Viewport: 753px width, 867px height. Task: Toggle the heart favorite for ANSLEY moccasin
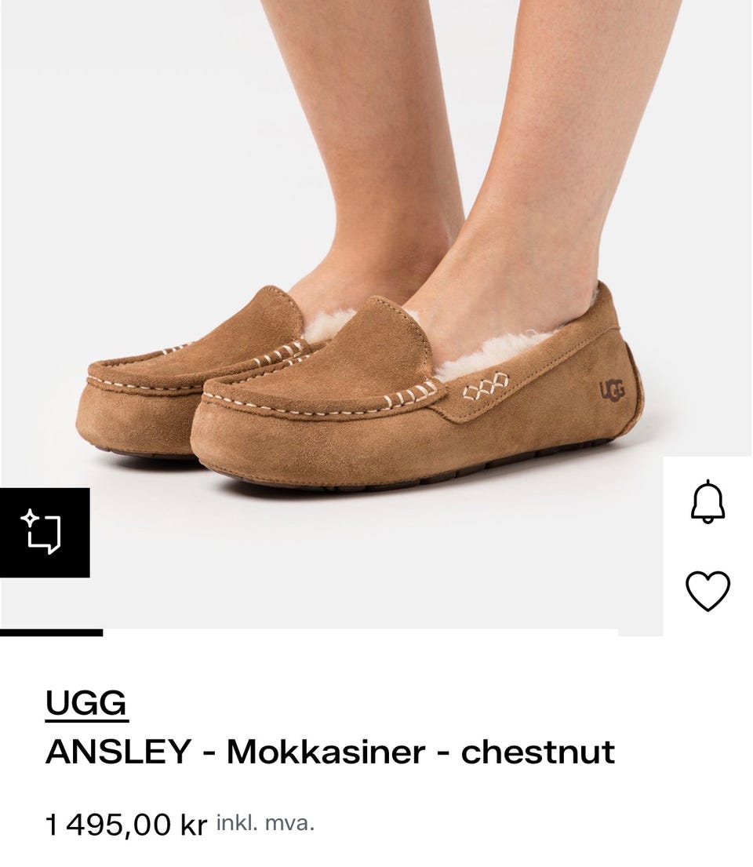point(708,591)
